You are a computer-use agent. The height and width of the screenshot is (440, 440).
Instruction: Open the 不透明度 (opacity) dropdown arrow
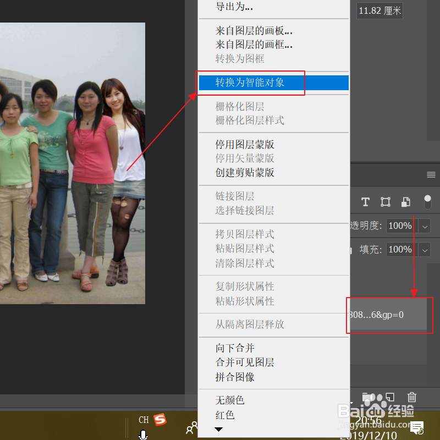tap(425, 226)
